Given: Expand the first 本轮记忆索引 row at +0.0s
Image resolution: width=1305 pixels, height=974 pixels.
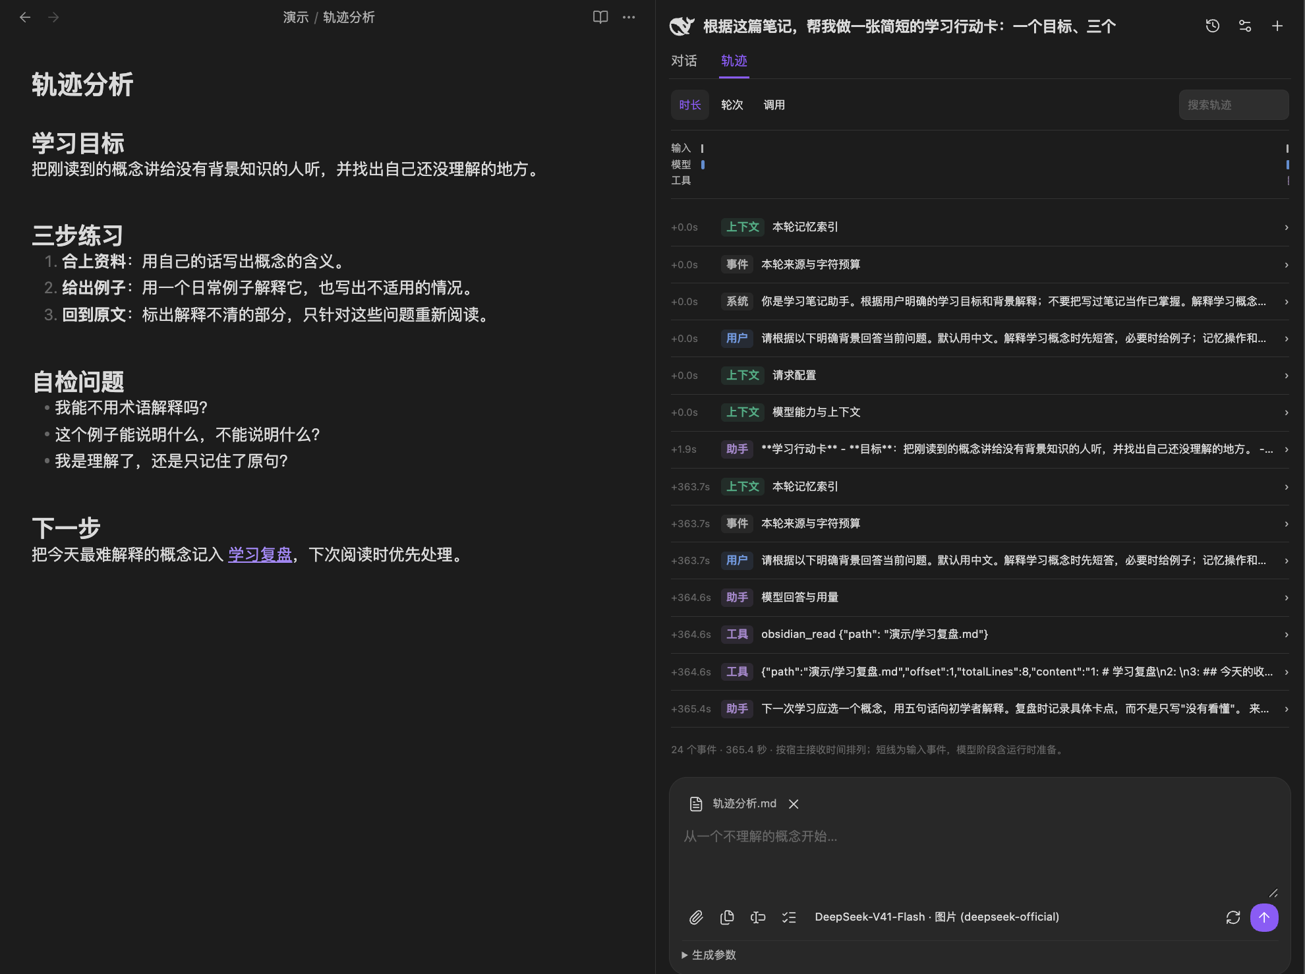Looking at the screenshot, I should (x=979, y=227).
